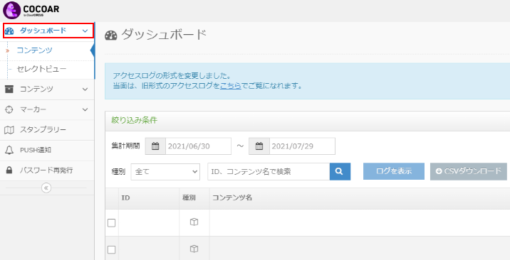The height and width of the screenshot is (260, 510).
Task: Click the CSVダウンロード button
Action: 469,171
